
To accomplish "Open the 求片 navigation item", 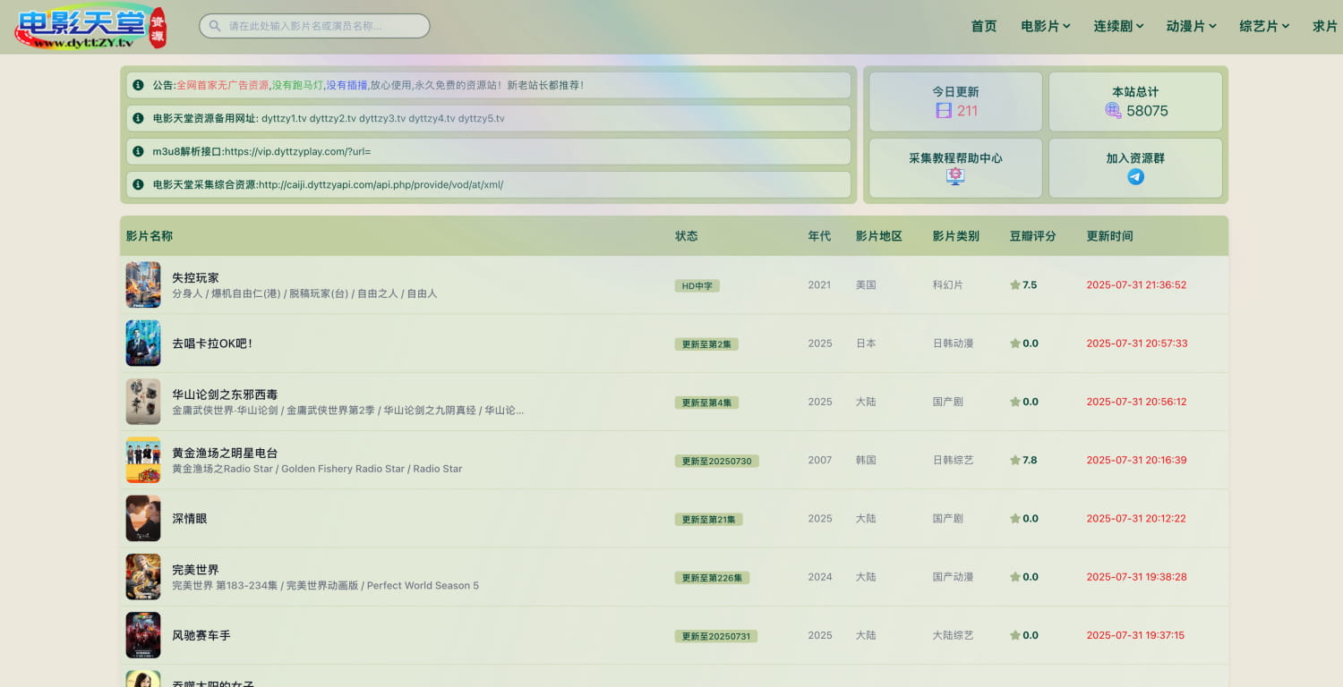I will point(1325,26).
